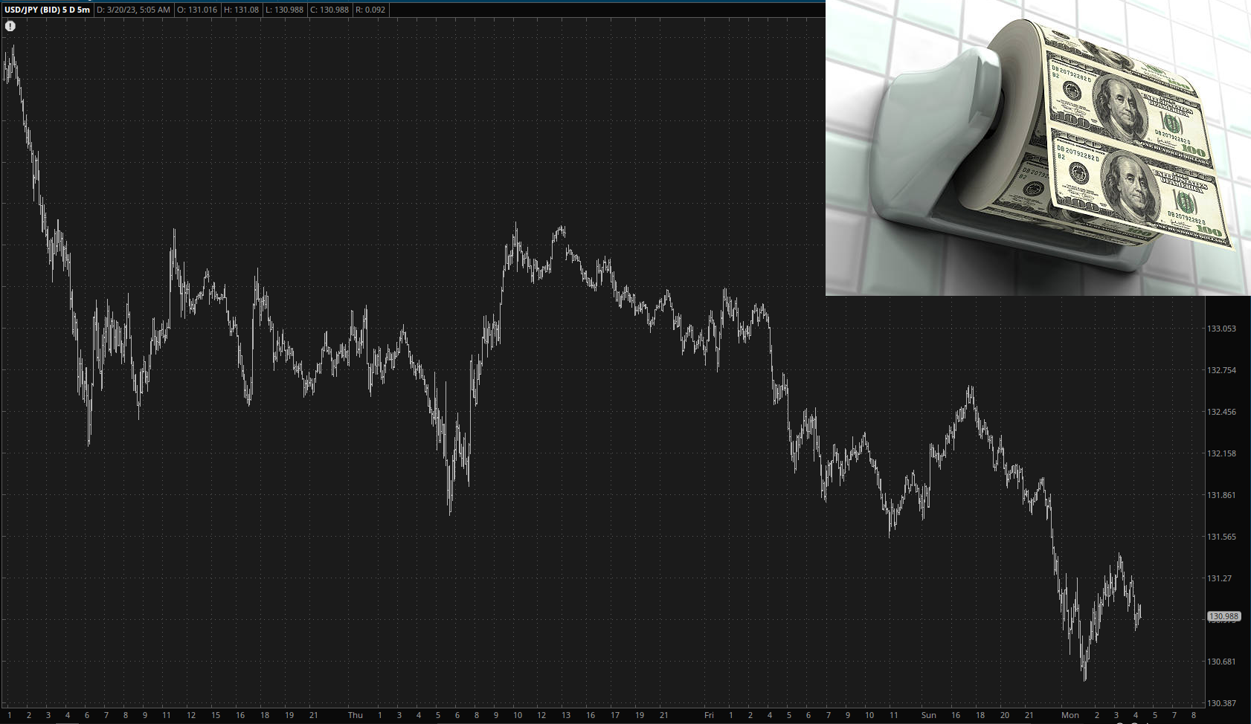The height and width of the screenshot is (724, 1251).
Task: Select the USD/JPY (BID) 5 D 5m chart label
Action: [48, 10]
